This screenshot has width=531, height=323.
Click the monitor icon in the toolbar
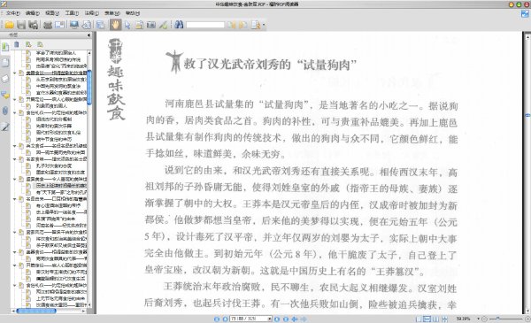click(73, 25)
